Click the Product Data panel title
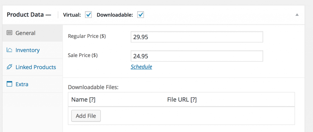The width and height of the screenshot is (313, 132). click(29, 15)
